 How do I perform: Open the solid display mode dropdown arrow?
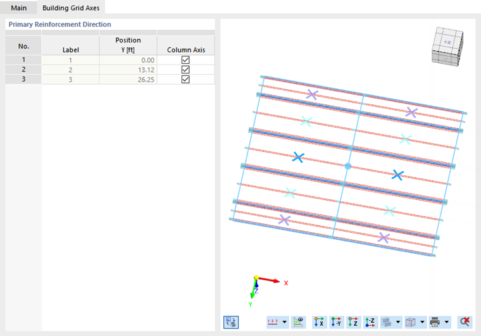[398, 322]
